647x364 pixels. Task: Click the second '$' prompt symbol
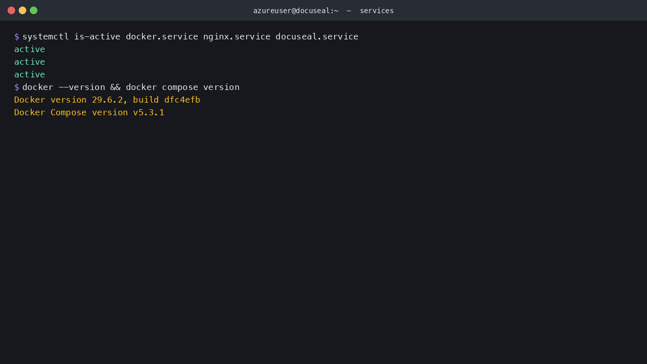pyautogui.click(x=17, y=87)
